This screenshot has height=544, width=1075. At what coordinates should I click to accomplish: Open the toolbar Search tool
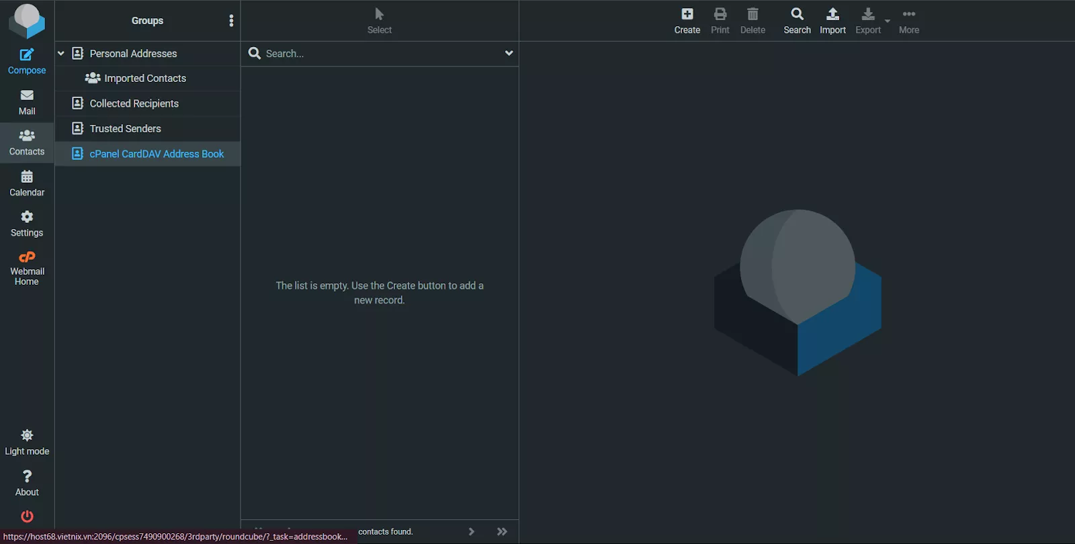pos(797,21)
